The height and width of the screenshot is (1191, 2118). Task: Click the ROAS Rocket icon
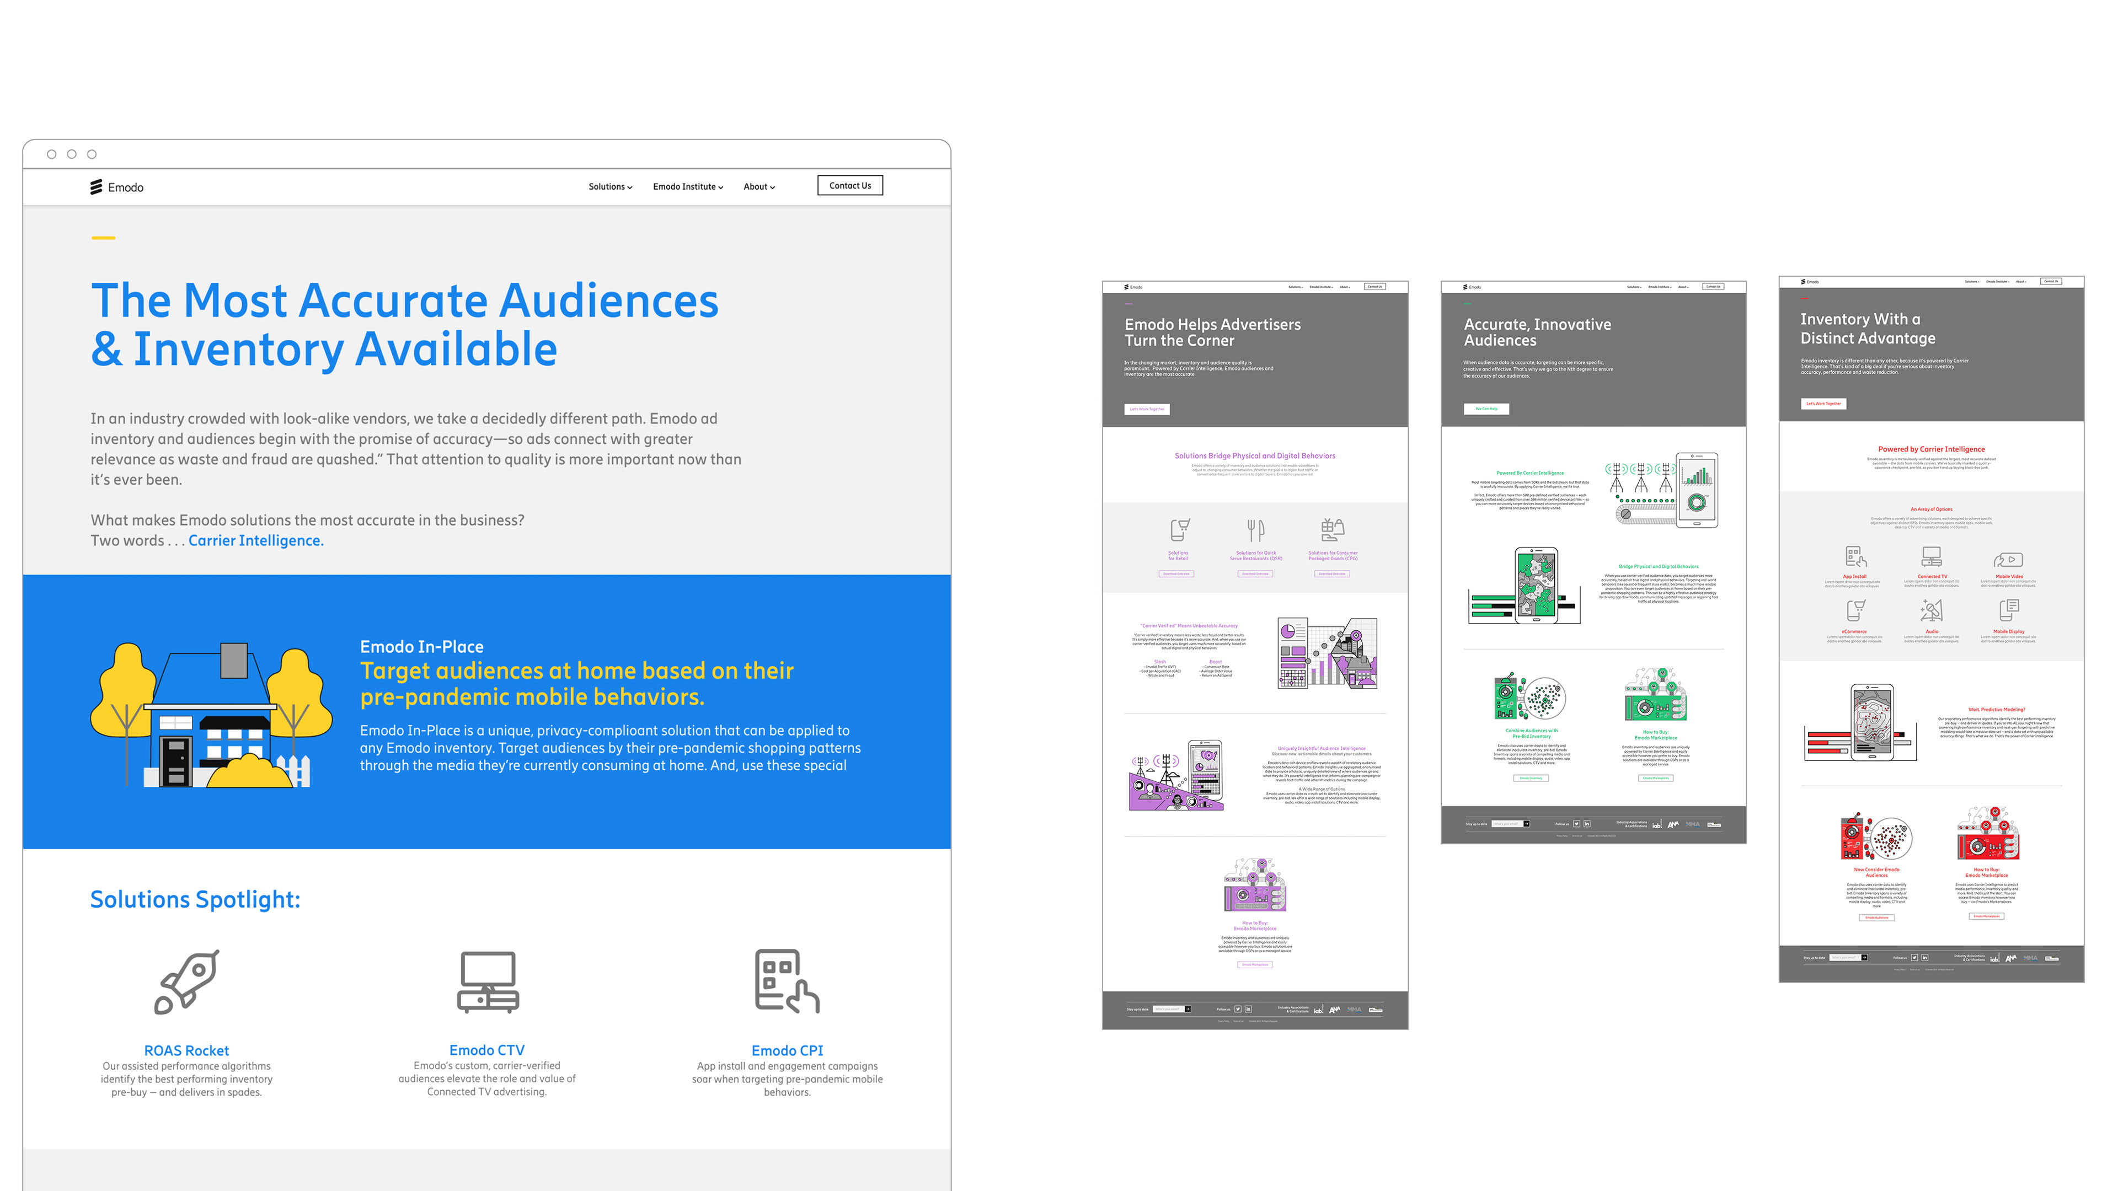tap(186, 981)
